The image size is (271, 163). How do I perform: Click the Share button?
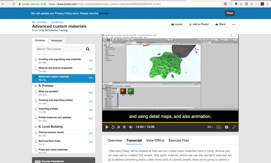pos(220,24)
